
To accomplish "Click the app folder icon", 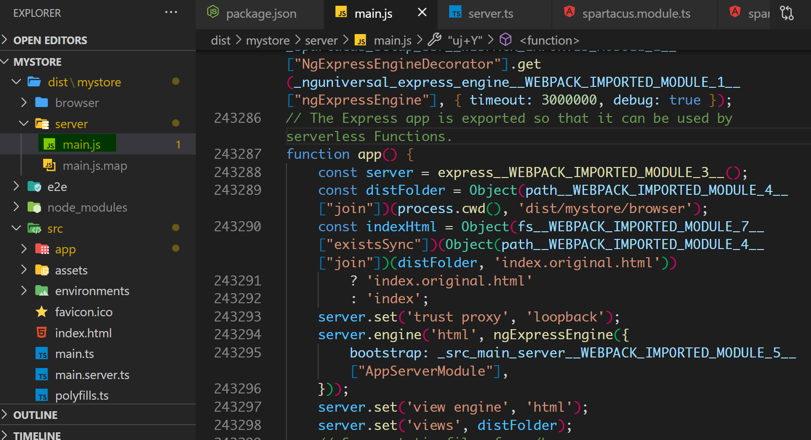I will [42, 249].
